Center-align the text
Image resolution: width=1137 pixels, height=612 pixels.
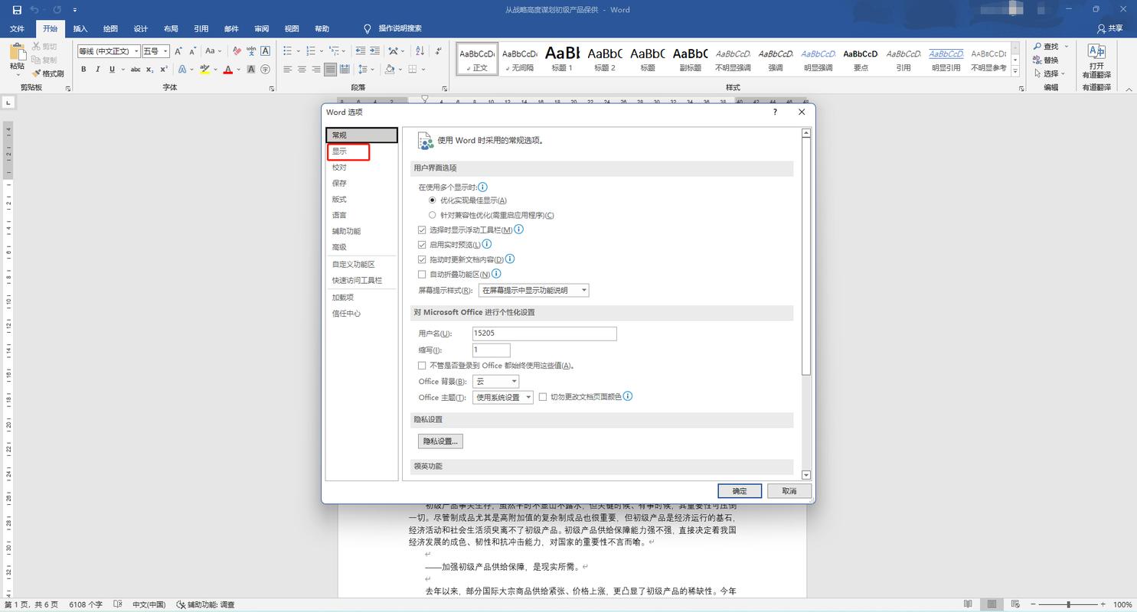302,70
